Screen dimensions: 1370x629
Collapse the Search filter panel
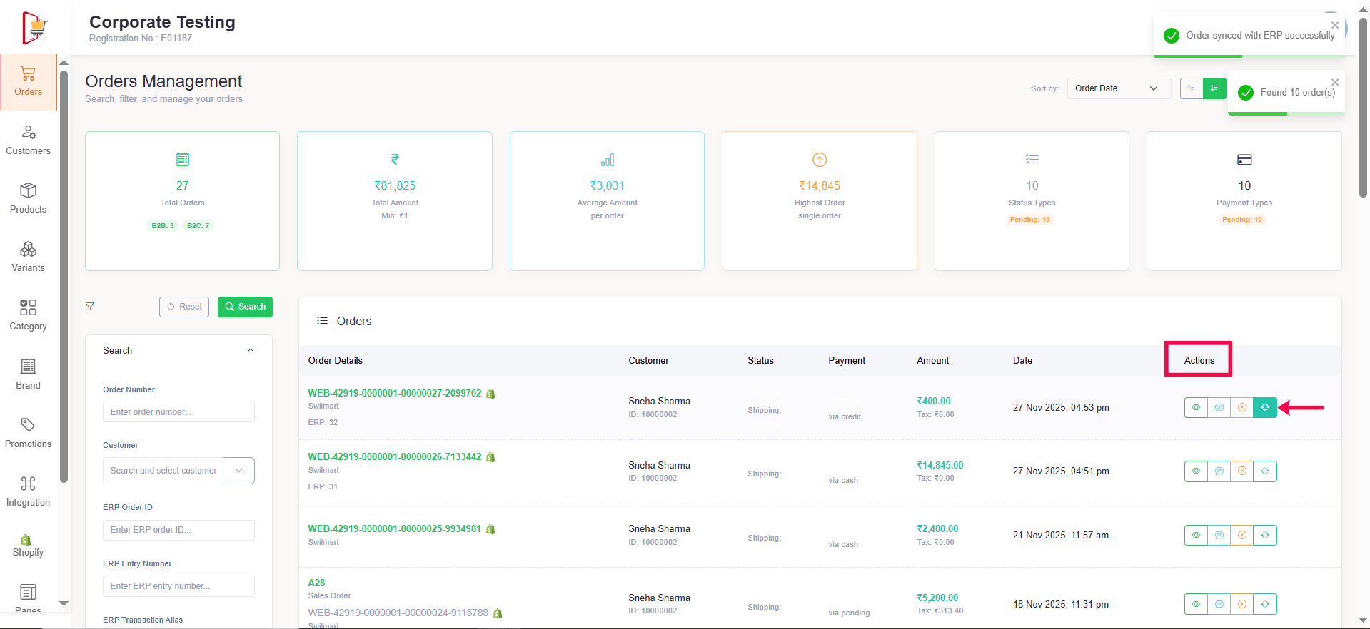[x=251, y=351]
